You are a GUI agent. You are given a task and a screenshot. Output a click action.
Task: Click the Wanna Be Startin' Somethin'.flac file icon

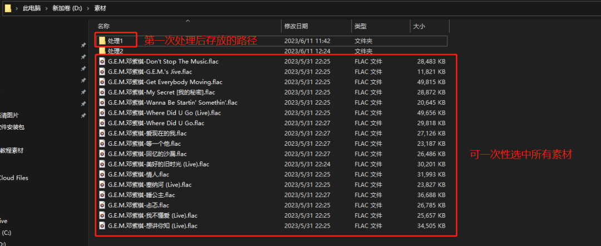pos(102,102)
